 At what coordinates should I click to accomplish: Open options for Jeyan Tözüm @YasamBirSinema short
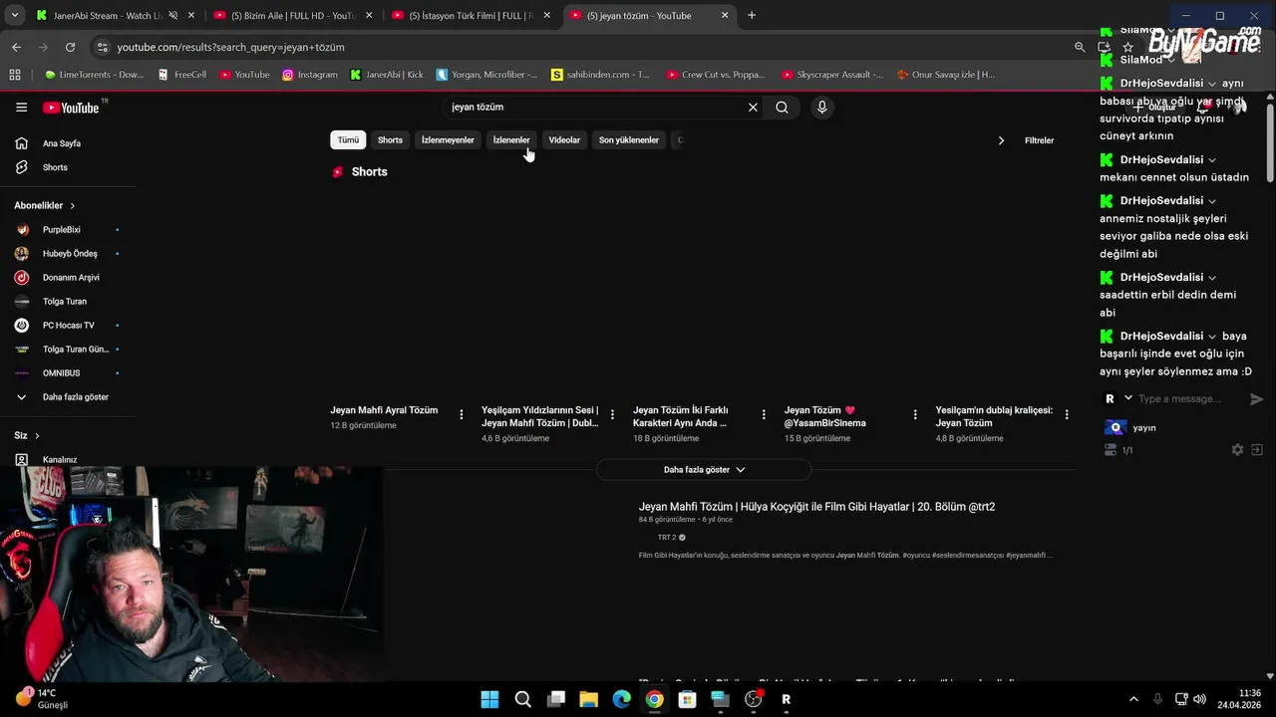click(x=915, y=414)
